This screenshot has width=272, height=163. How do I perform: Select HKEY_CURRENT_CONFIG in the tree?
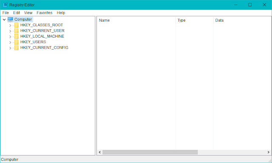coord(44,48)
